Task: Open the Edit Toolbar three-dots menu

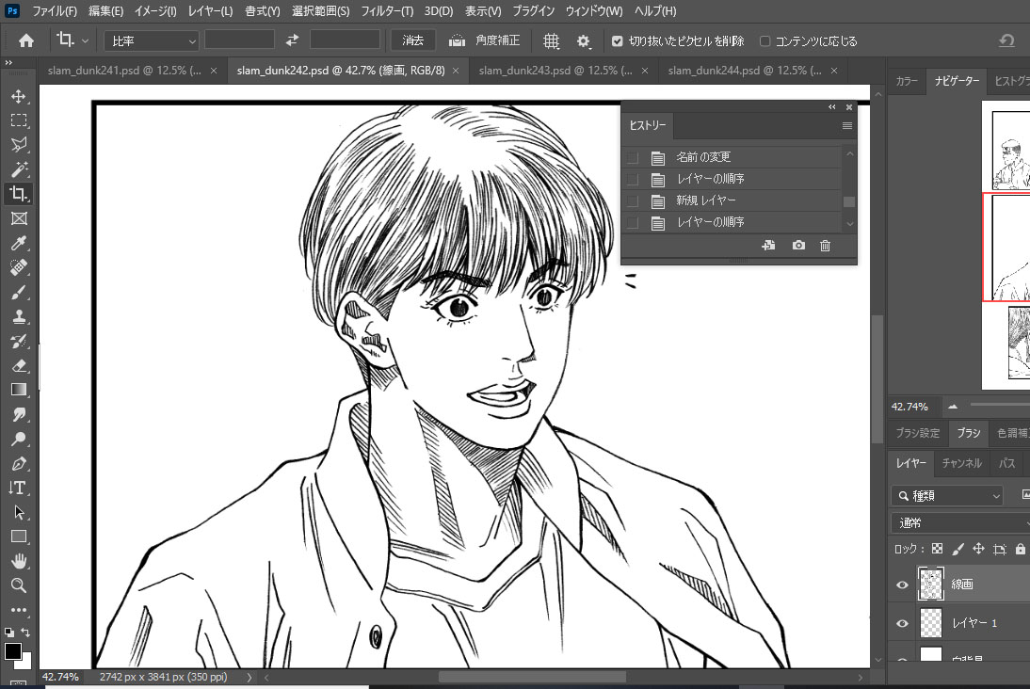Action: coord(19,610)
